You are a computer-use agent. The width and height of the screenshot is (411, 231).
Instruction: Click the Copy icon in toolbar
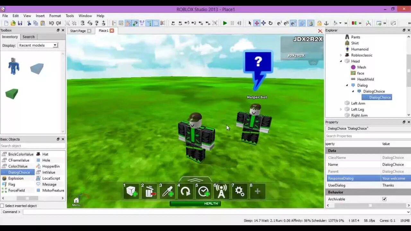tap(36, 23)
